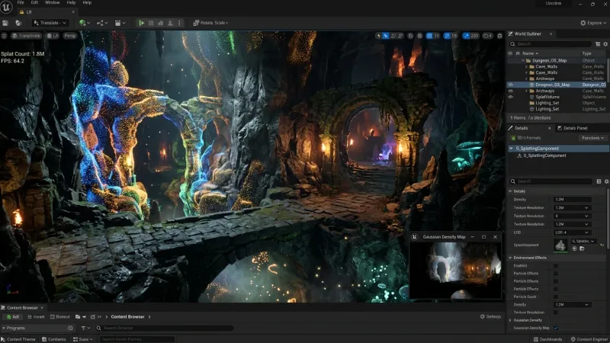This screenshot has height=343, width=610.
Task: Click the splat component asset thumbnail
Action: pos(560,245)
